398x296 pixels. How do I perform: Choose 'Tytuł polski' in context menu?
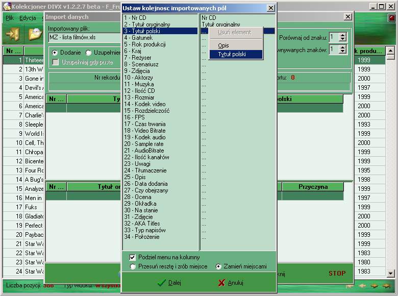[x=232, y=54]
